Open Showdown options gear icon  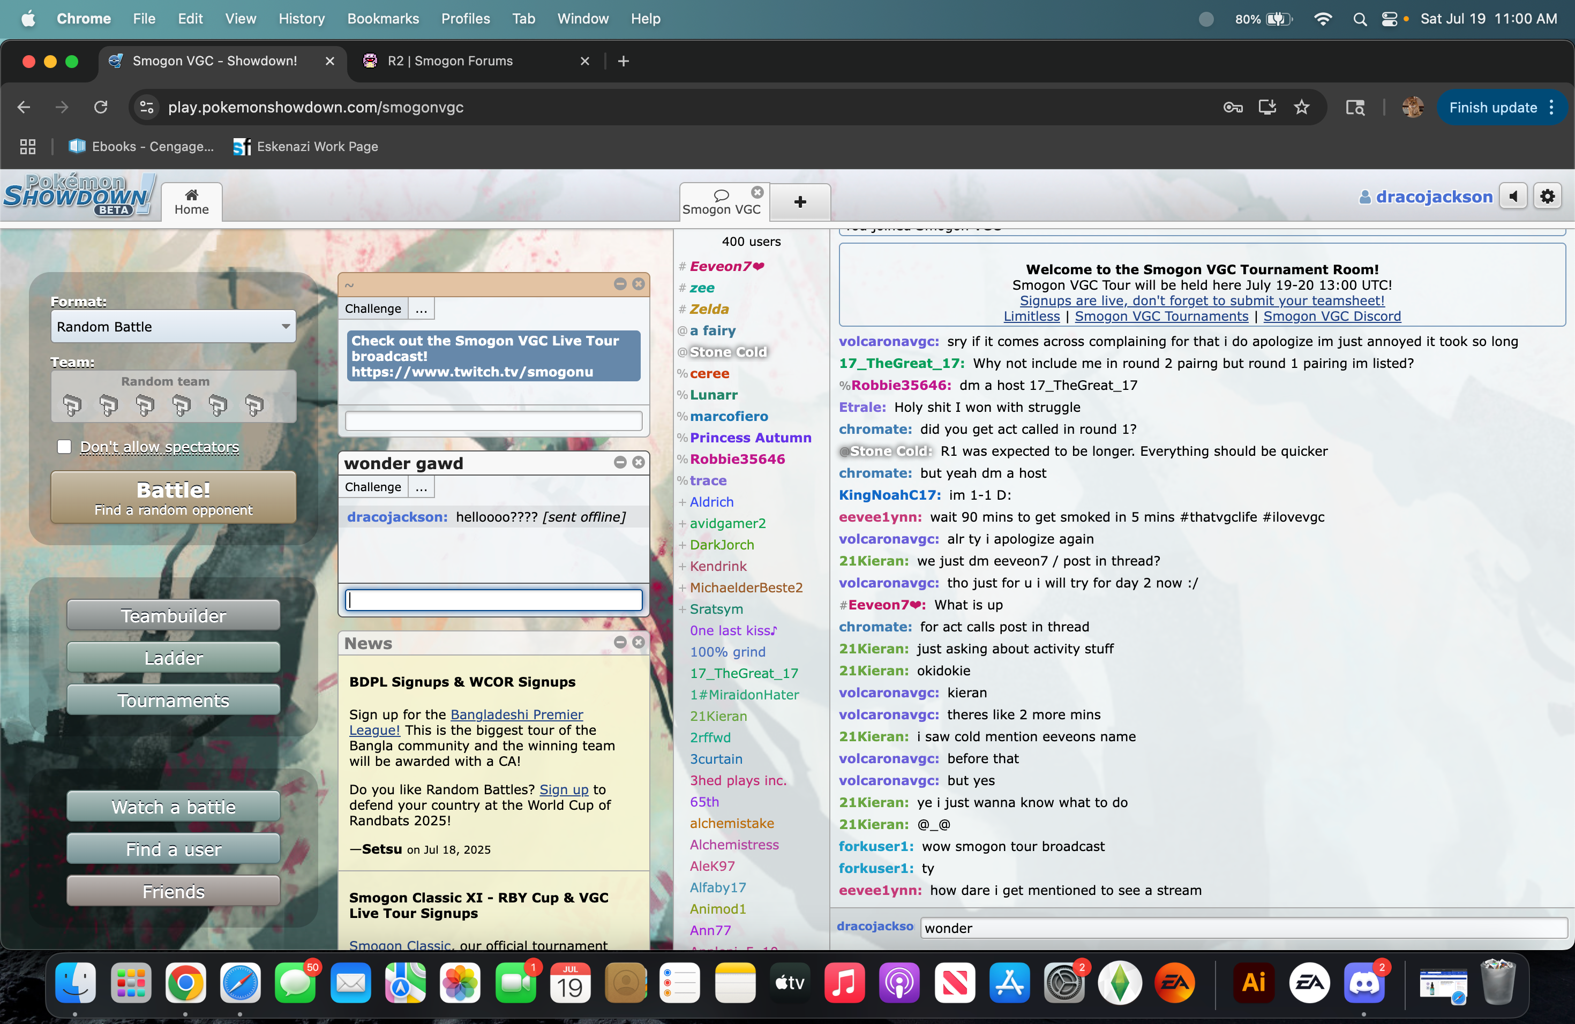(x=1547, y=197)
